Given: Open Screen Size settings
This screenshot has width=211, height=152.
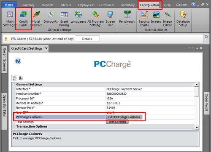Looking at the screenshot, I should [x=110, y=19].
